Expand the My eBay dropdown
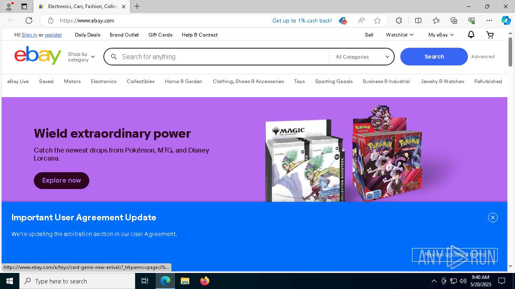515x289 pixels. click(441, 35)
